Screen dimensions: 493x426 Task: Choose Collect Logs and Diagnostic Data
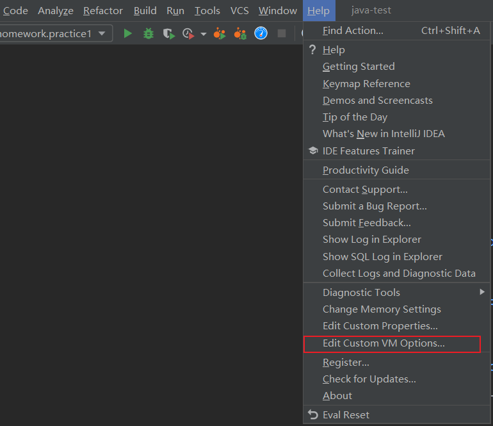pos(396,274)
